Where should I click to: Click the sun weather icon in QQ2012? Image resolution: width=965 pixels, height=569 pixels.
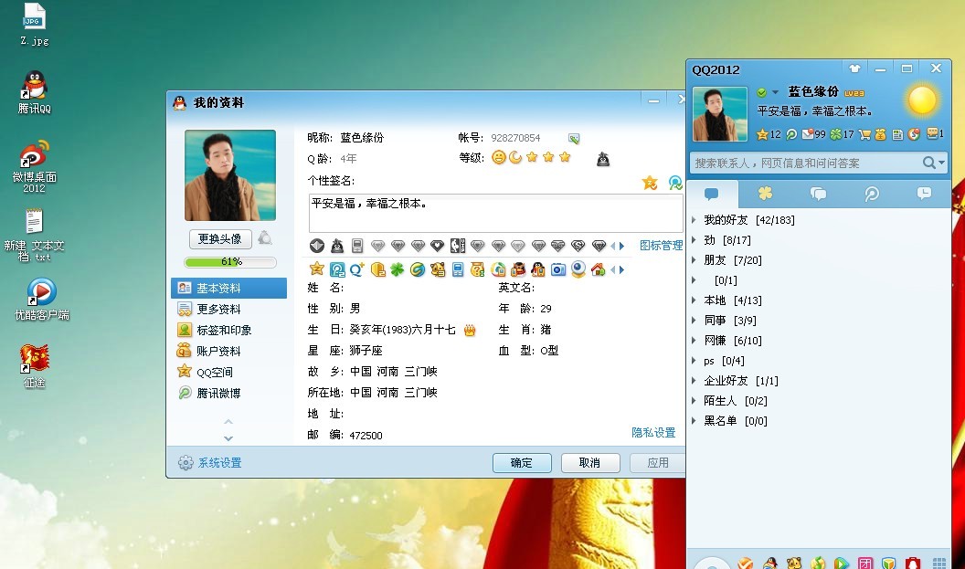pyautogui.click(x=922, y=100)
